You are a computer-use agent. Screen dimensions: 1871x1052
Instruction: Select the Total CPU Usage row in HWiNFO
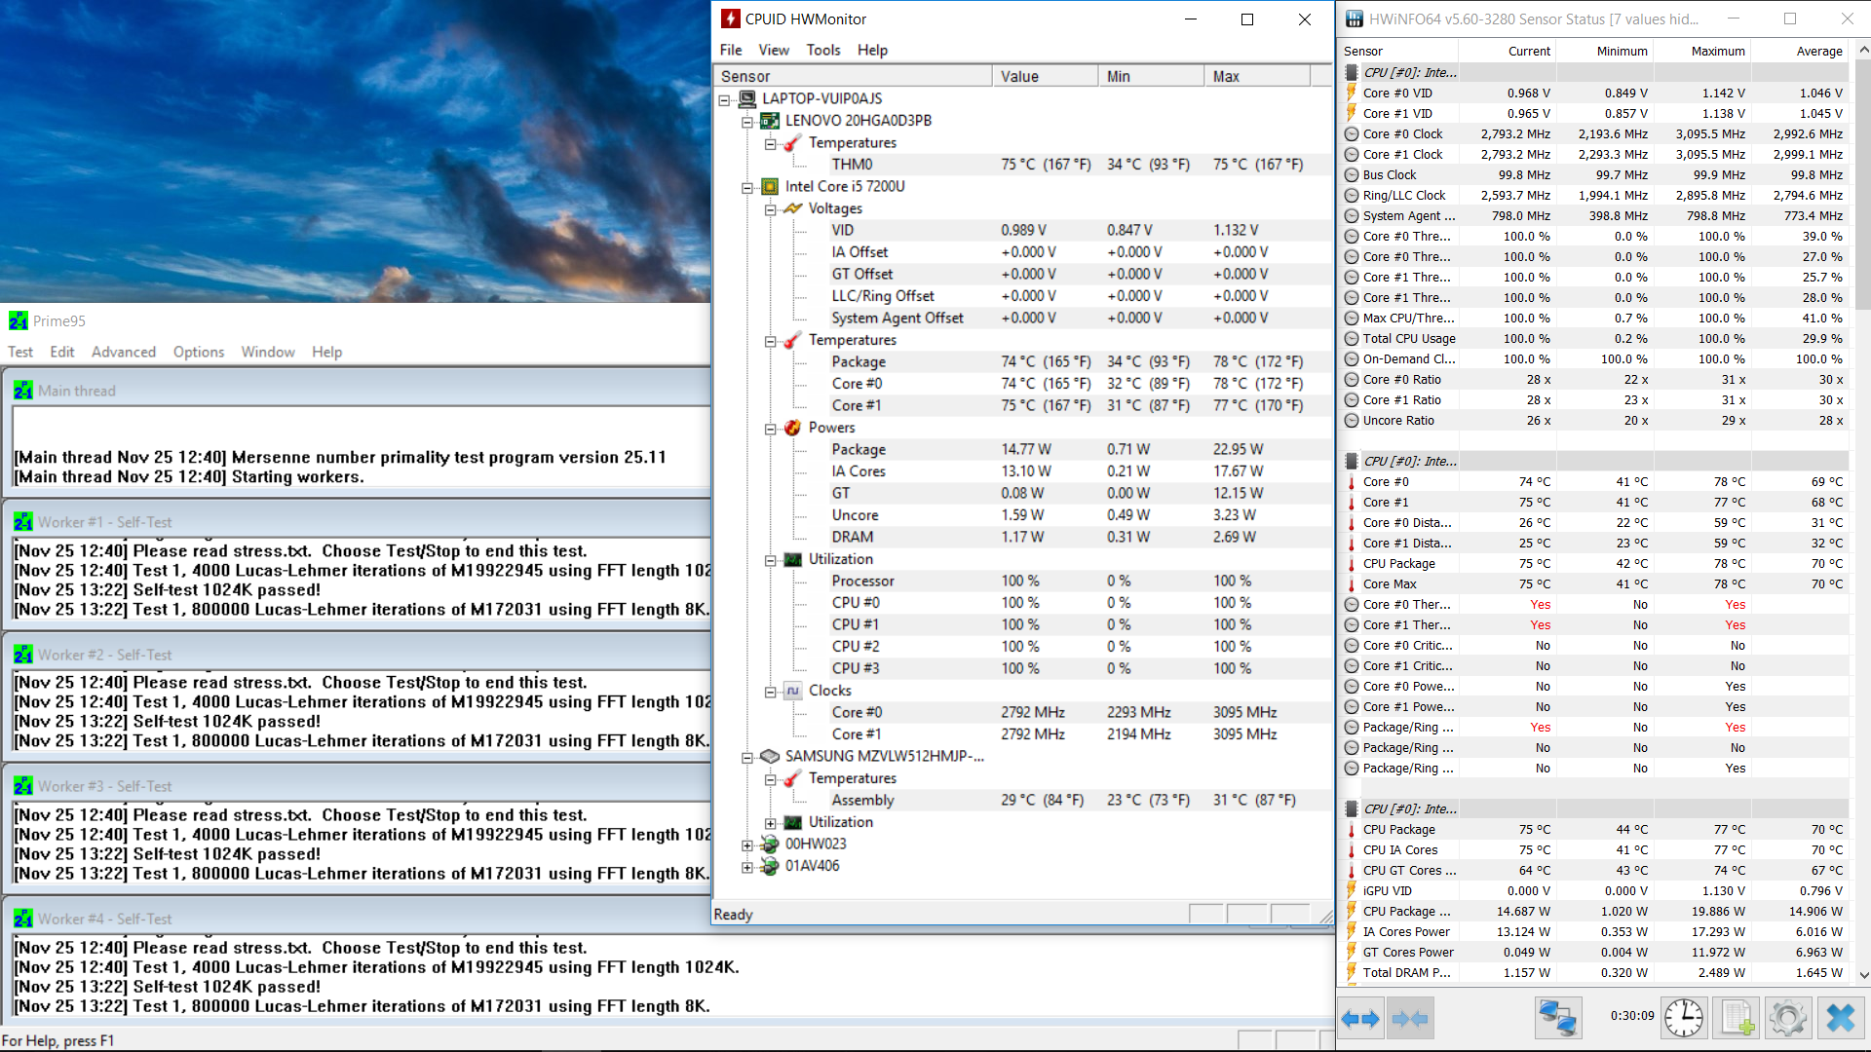point(1594,338)
